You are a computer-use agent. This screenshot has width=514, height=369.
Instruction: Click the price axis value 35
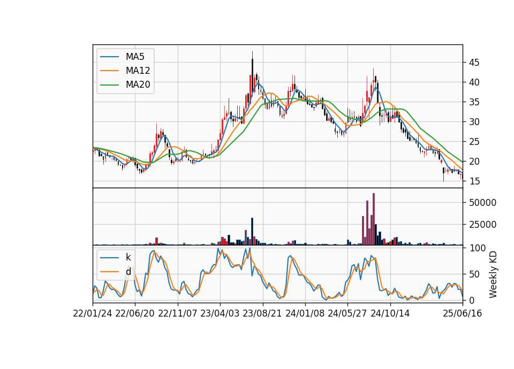click(474, 102)
